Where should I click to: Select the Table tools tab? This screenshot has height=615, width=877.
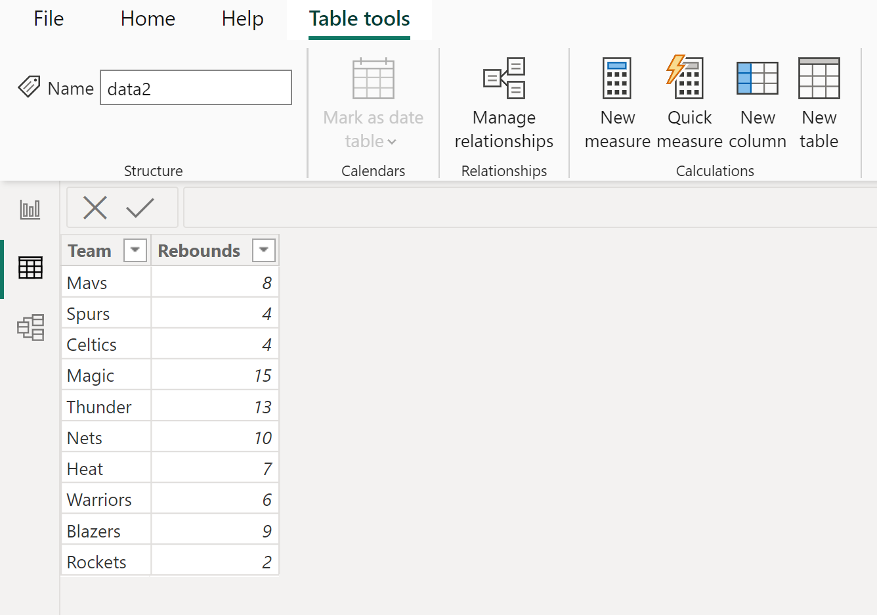[x=359, y=19]
